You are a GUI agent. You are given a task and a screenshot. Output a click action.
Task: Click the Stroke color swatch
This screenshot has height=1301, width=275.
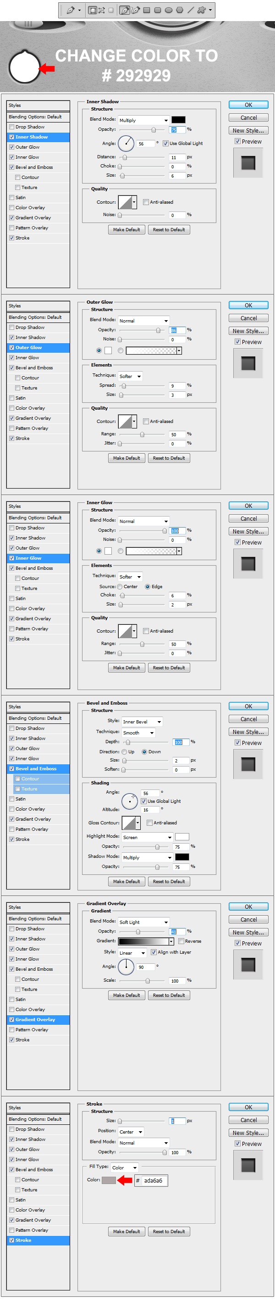109,1180
